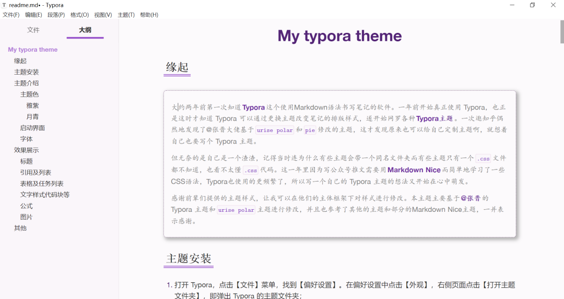Image resolution: width=564 pixels, height=299 pixels.
Task: Navigate to 启动界面 outline item
Action: pyautogui.click(x=32, y=127)
